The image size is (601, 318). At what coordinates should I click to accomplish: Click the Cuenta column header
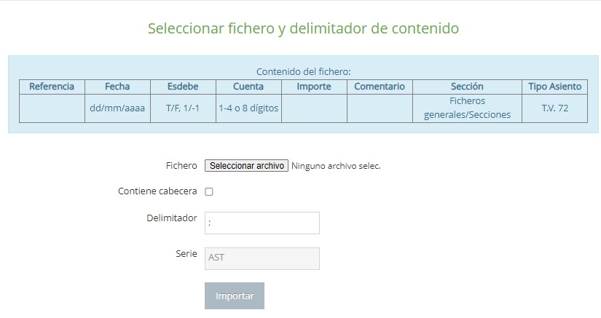(x=248, y=87)
